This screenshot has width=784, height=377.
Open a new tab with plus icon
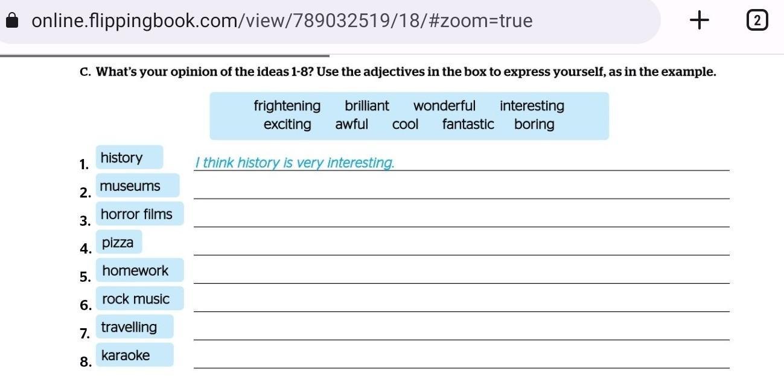[x=700, y=21]
